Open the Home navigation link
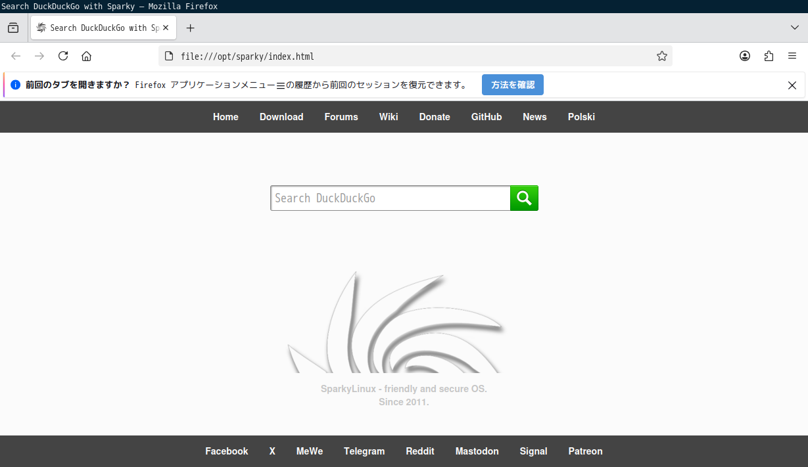808x467 pixels. coord(226,117)
